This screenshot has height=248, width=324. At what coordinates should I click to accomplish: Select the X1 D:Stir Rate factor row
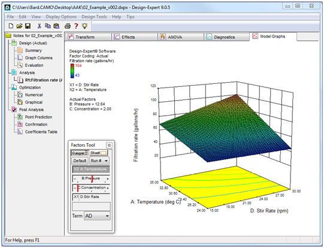click(91, 197)
